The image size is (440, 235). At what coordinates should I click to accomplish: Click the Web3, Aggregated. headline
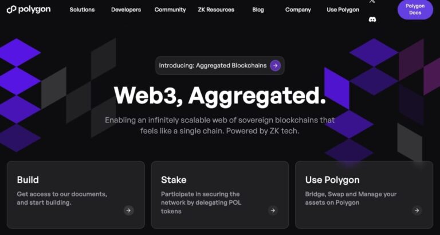pos(219,95)
